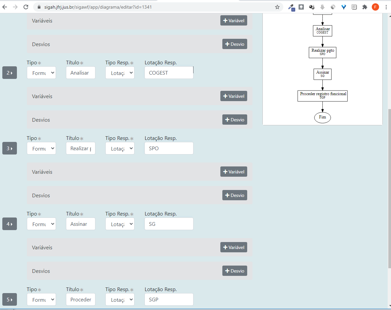
Task: Add a Desvio under step 3
Action: [235, 195]
